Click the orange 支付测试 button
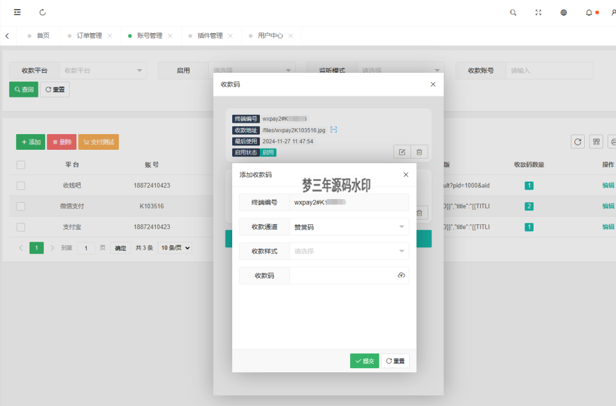Viewport: 616px width, 406px height. 99,142
